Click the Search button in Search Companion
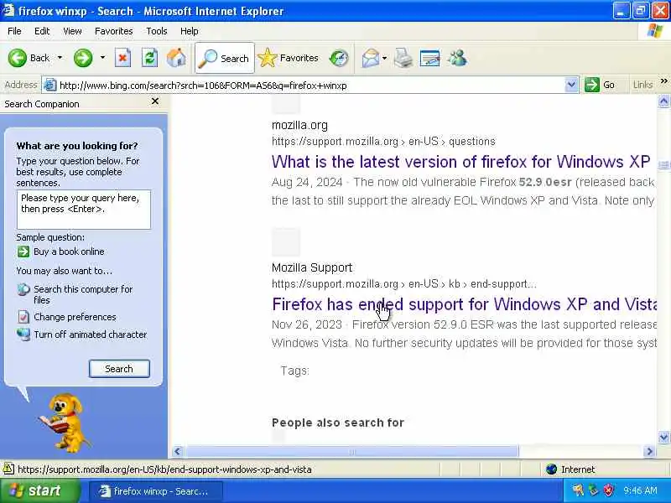This screenshot has width=671, height=503. coord(119,369)
